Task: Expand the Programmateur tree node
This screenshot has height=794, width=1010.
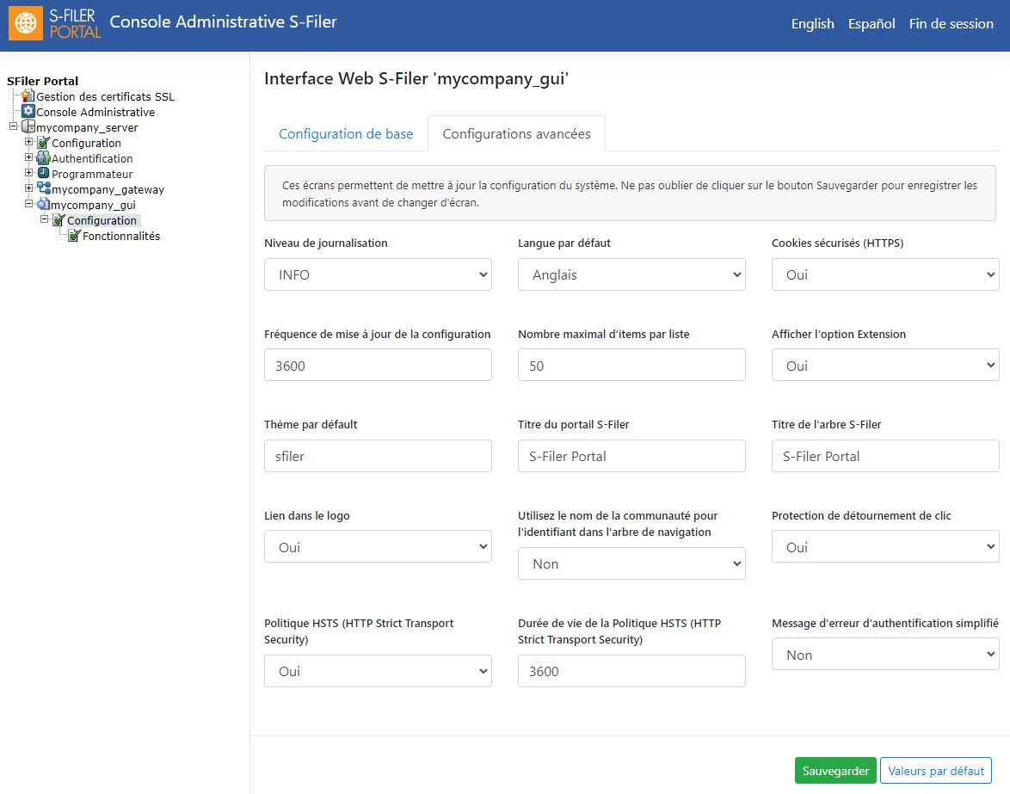Action: (28, 173)
